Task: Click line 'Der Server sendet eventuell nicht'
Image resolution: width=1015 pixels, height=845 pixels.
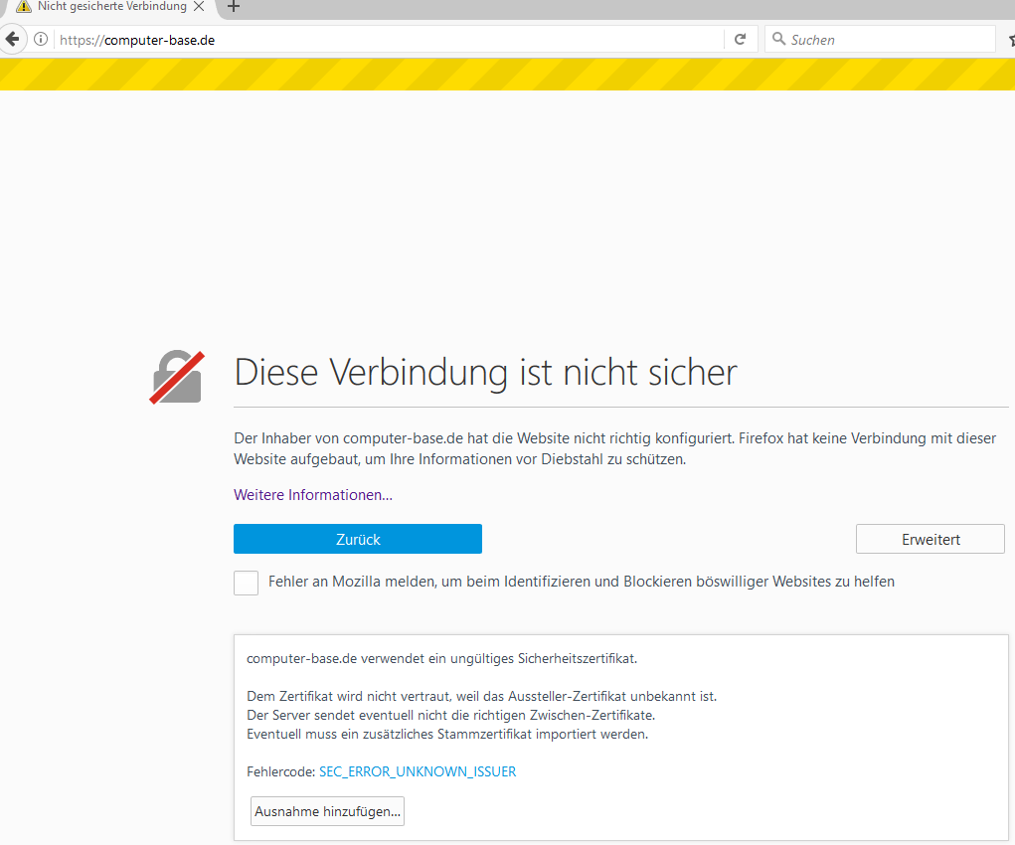Action: pyautogui.click(x=450, y=716)
